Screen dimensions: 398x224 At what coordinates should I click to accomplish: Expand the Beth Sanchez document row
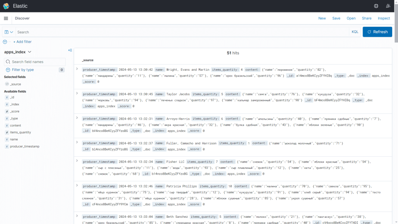click(x=77, y=216)
